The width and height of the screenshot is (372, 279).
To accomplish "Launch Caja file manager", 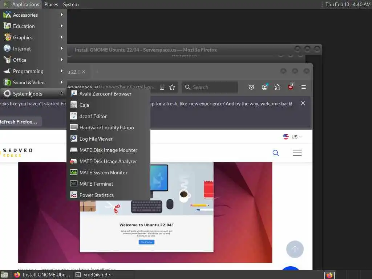I will tap(108, 105).
